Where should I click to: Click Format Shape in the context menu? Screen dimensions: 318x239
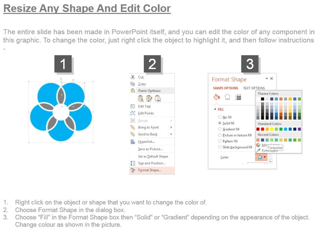149,170
